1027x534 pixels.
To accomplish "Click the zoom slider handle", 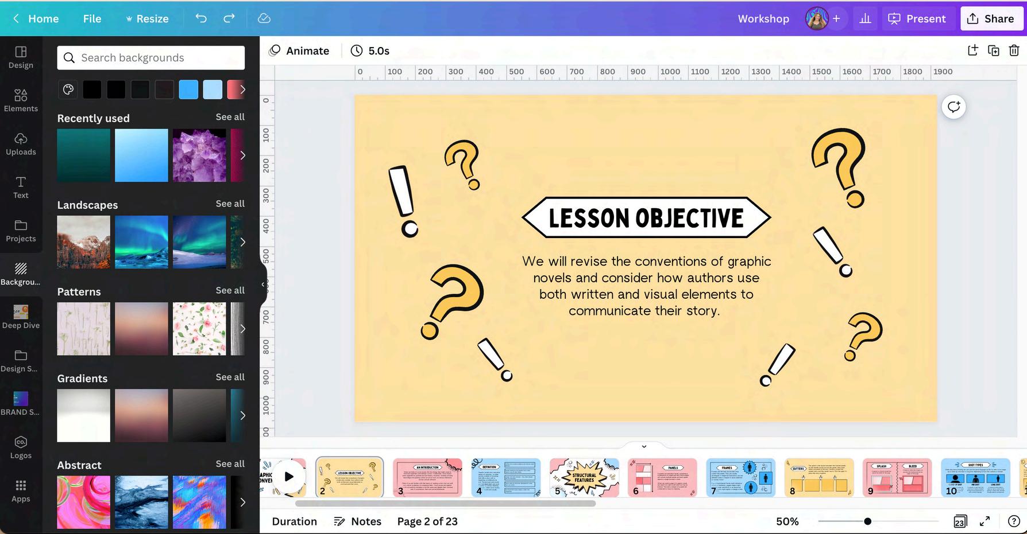I will 867,521.
